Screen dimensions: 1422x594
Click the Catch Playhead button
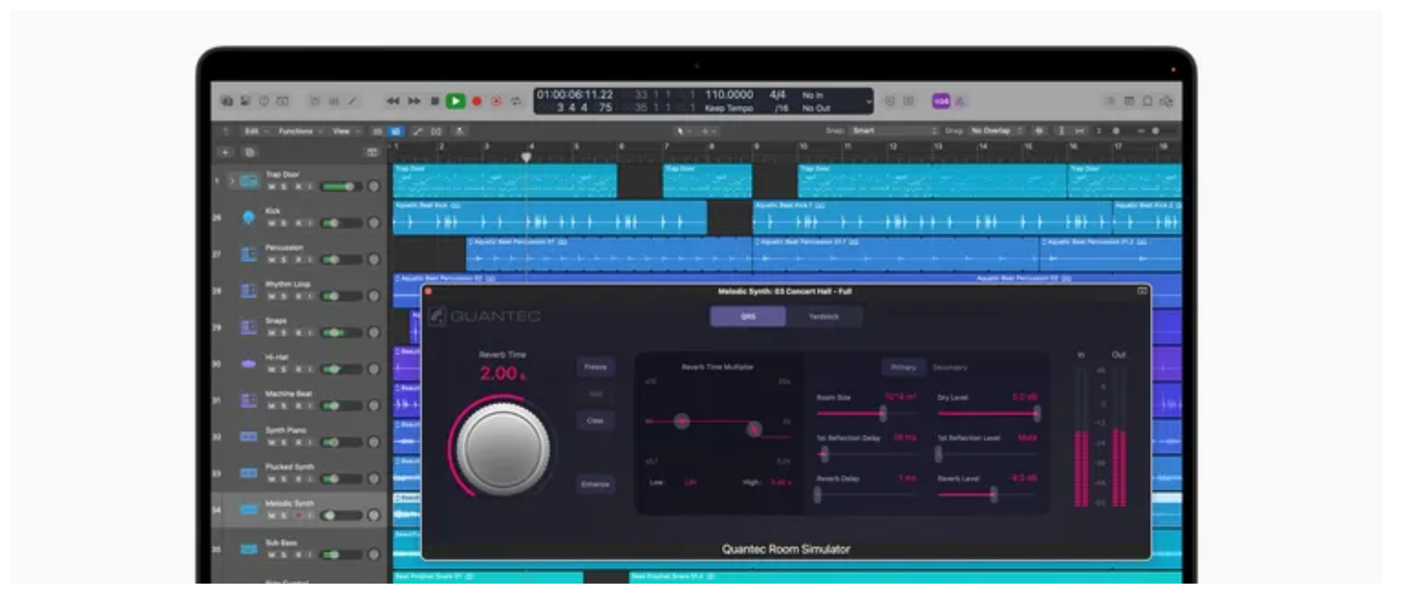[x=459, y=131]
